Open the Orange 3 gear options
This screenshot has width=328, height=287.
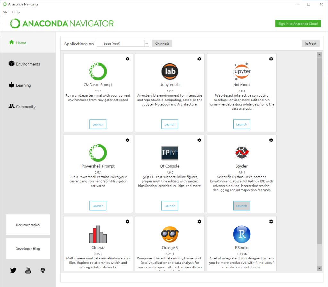pos(199,222)
